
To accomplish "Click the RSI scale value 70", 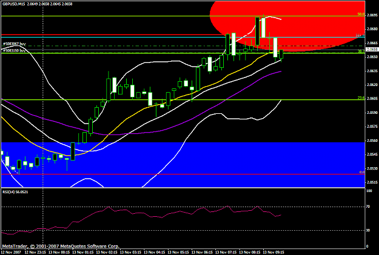I will point(368,207).
